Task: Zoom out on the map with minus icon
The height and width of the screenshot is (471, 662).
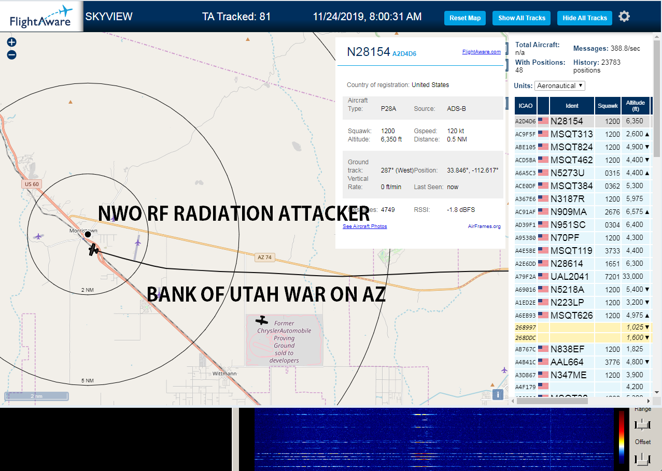Action: (11, 55)
